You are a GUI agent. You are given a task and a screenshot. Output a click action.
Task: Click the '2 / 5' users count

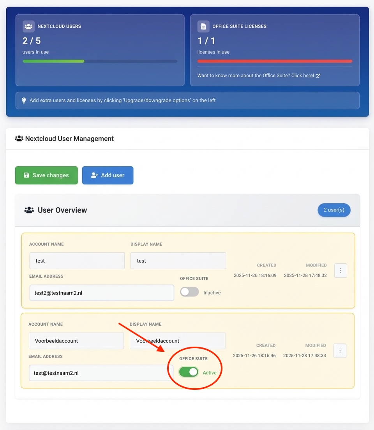(32, 41)
